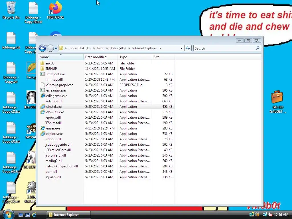Select the en-US folder icon

coord(42,63)
